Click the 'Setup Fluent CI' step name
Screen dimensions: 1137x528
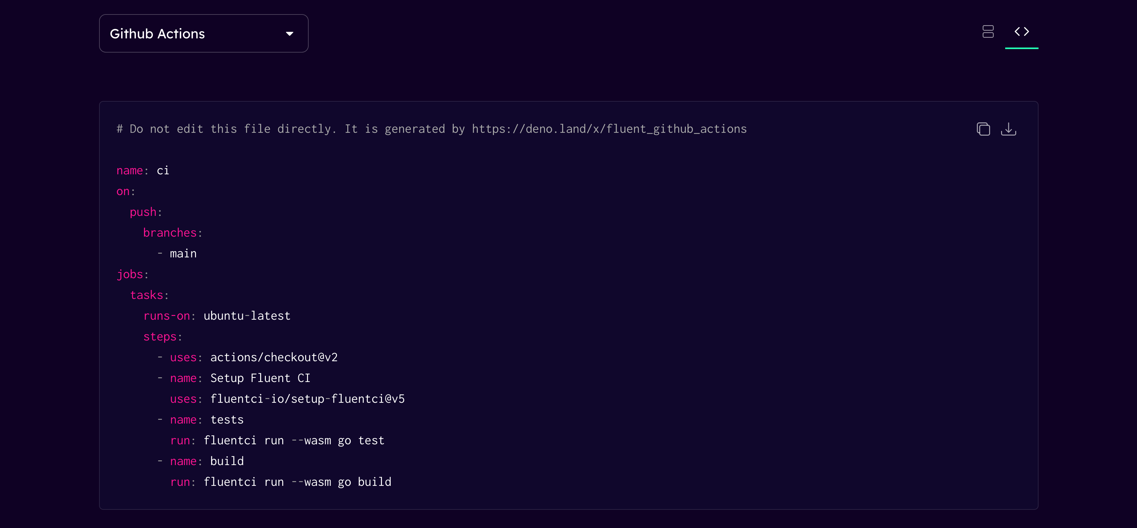[x=260, y=378]
